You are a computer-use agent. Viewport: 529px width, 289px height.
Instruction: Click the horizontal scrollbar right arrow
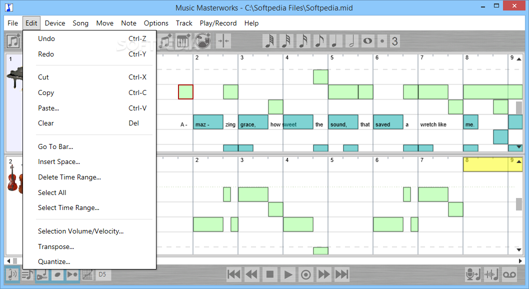coord(520,261)
